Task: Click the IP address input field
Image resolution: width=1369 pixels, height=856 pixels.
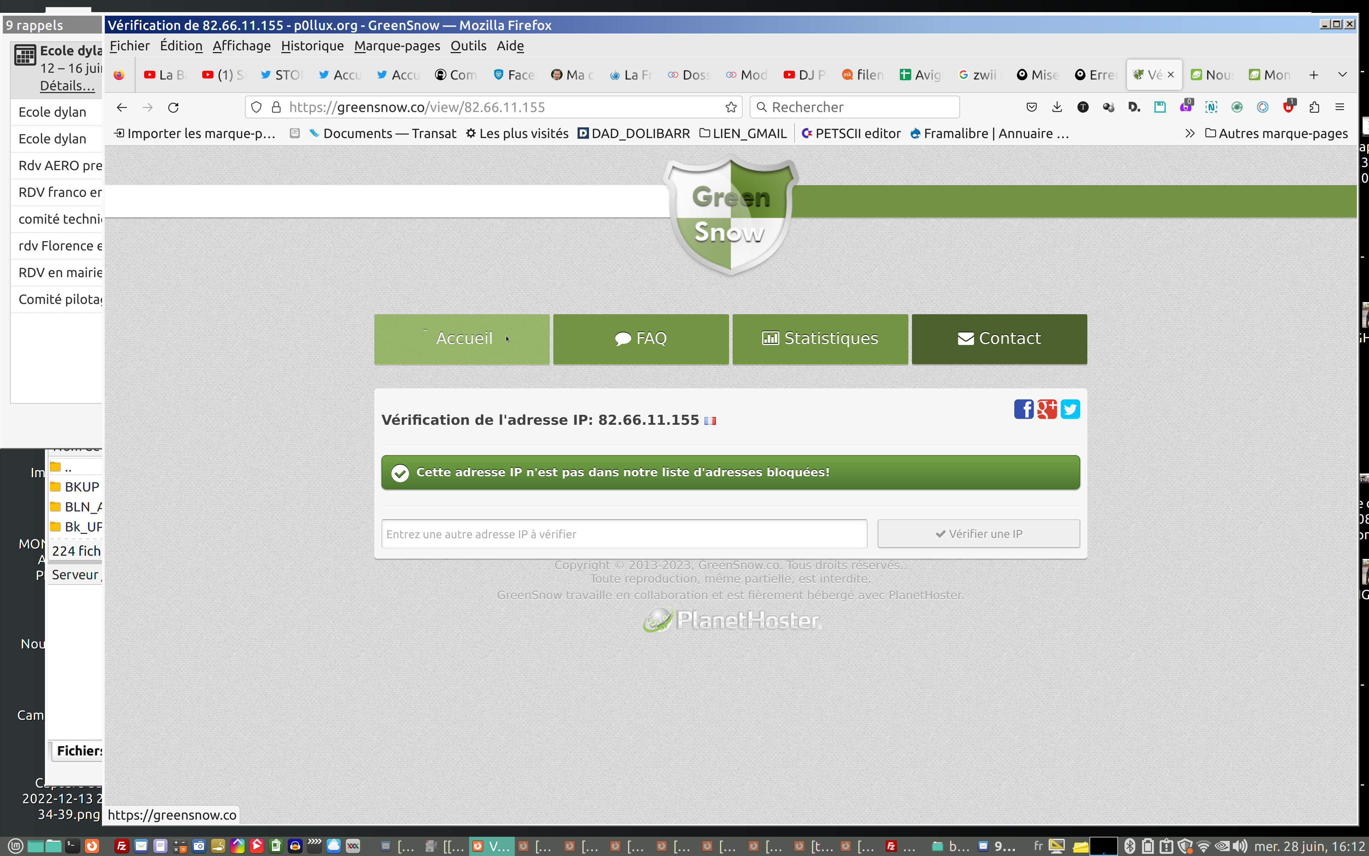Action: 624,534
